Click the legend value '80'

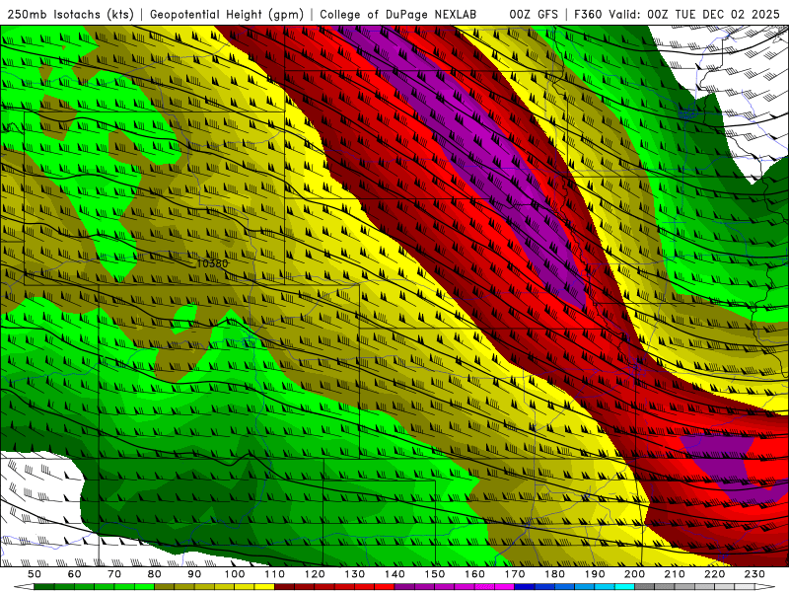[155, 574]
